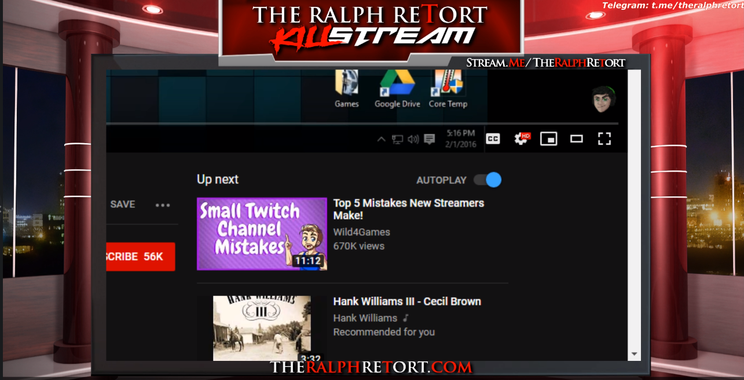This screenshot has height=380, width=744.
Task: Open 'Hank Williams III - Cecil Brown' title
Action: coord(407,301)
